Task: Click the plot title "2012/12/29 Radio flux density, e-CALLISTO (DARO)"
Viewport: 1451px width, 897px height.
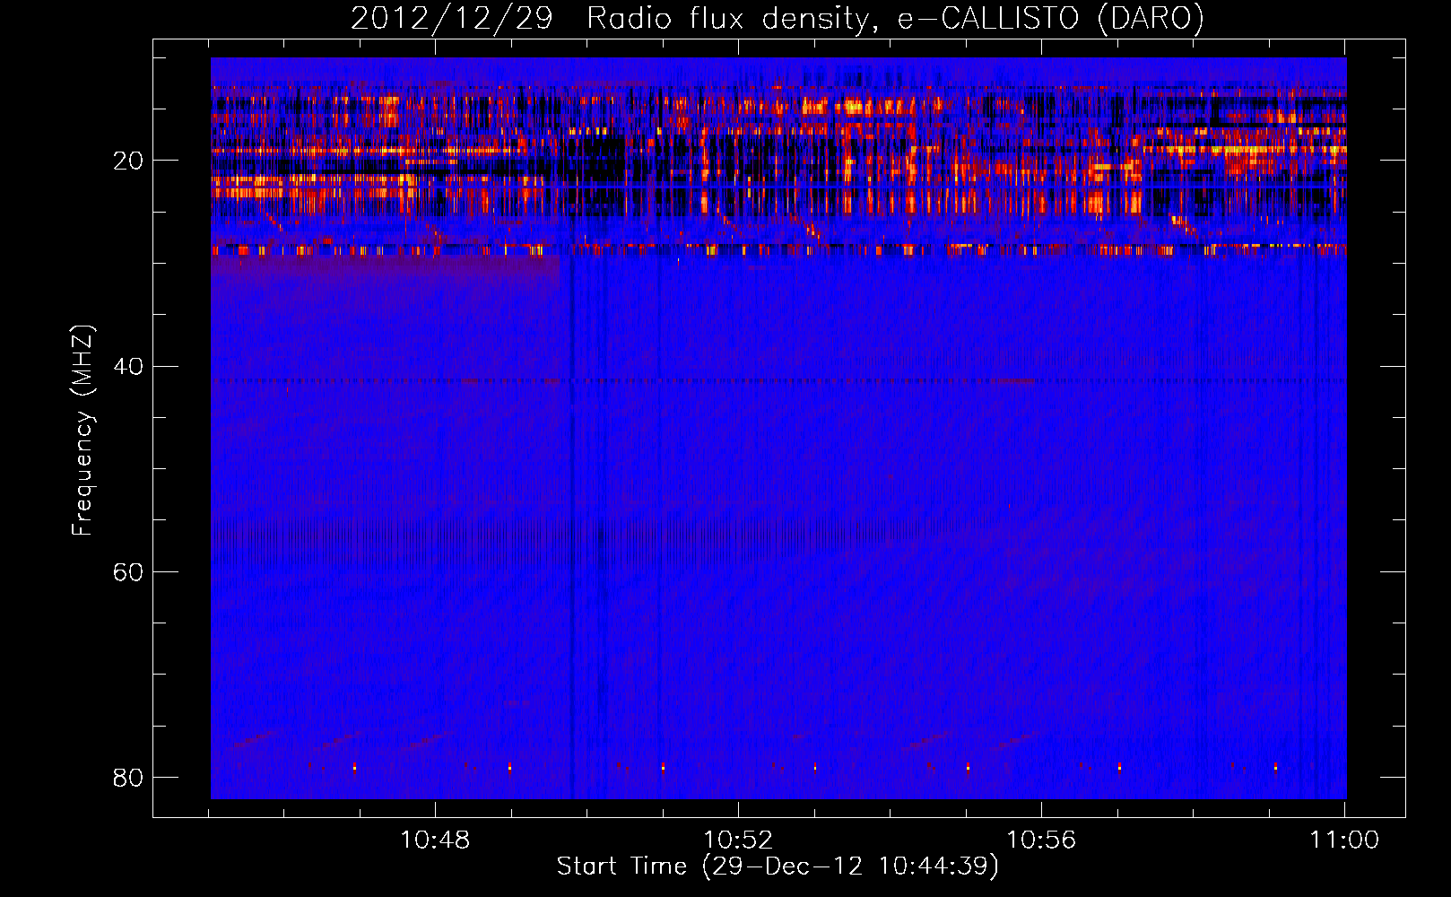Action: (777, 18)
